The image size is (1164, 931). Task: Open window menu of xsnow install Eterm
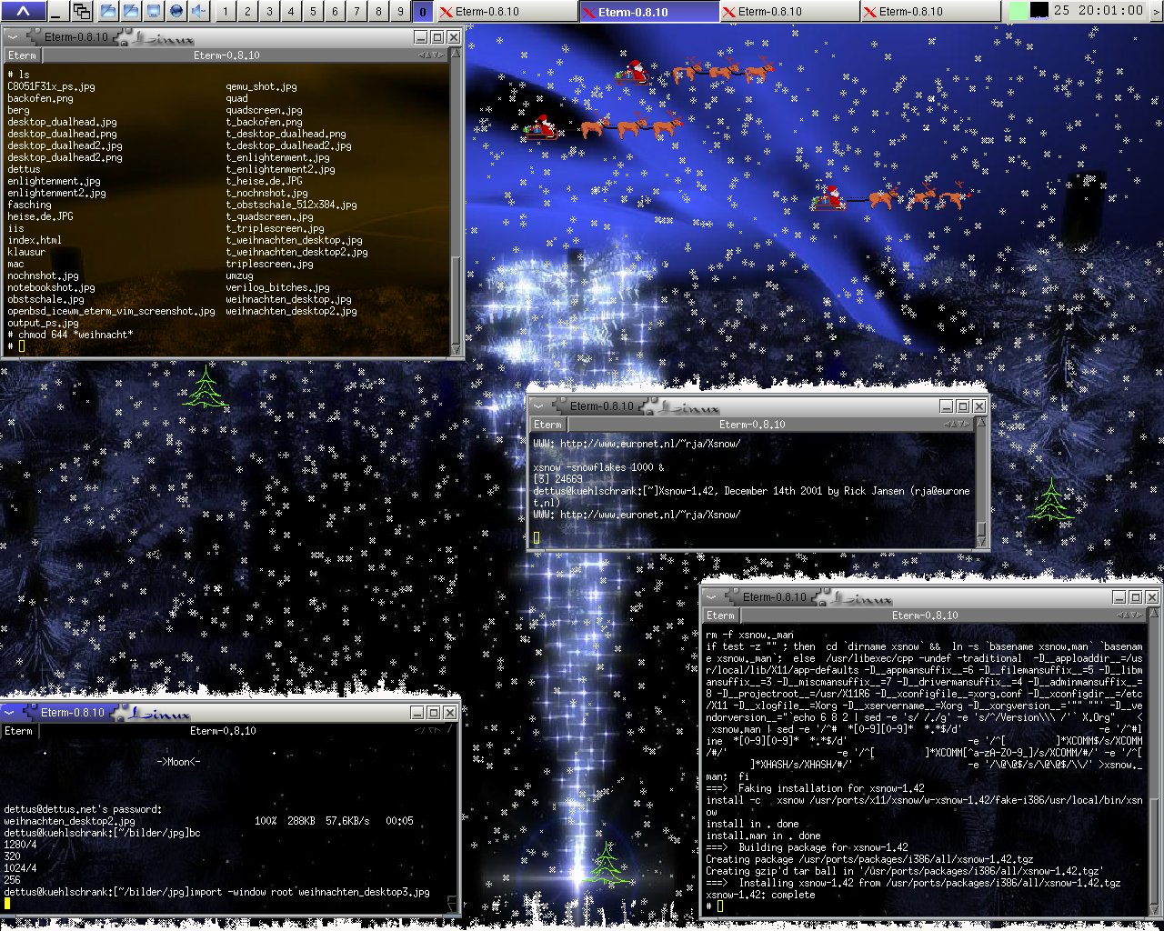(x=711, y=597)
